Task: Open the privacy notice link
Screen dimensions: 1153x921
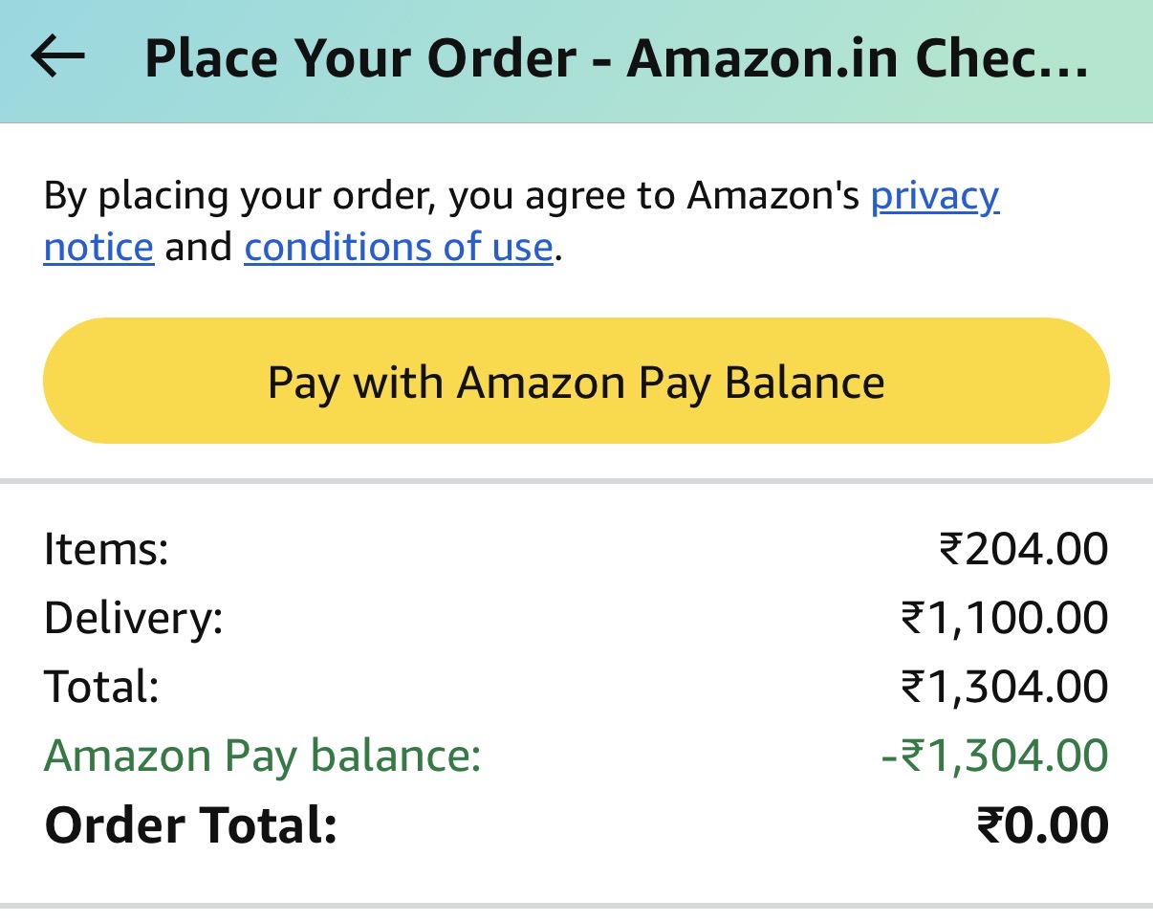Action: 934,196
